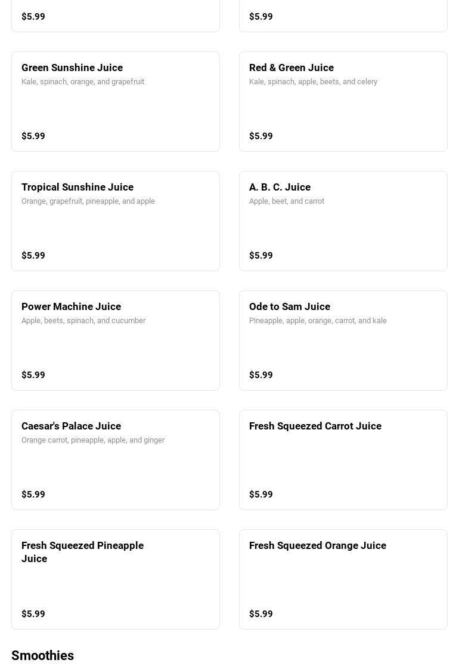
Task: Click the Caesar's Palace Juice $5.99 price
Action: coord(33,495)
